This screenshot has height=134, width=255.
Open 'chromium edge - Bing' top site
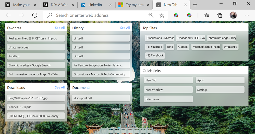pyautogui.click(x=222, y=38)
